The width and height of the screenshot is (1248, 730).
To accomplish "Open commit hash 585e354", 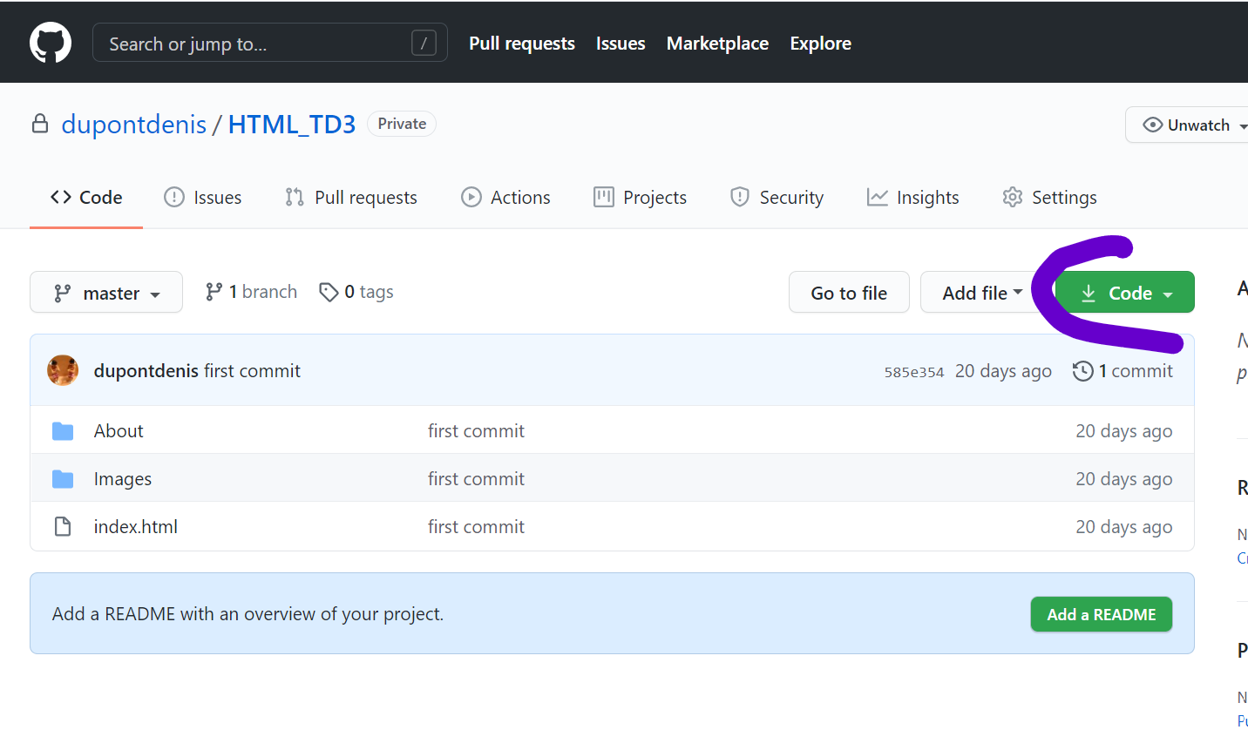I will 914,372.
